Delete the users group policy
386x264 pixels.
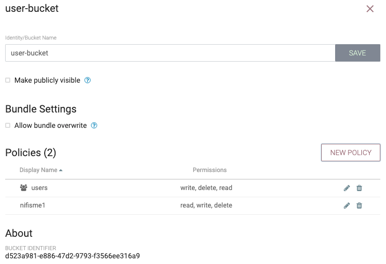359,188
